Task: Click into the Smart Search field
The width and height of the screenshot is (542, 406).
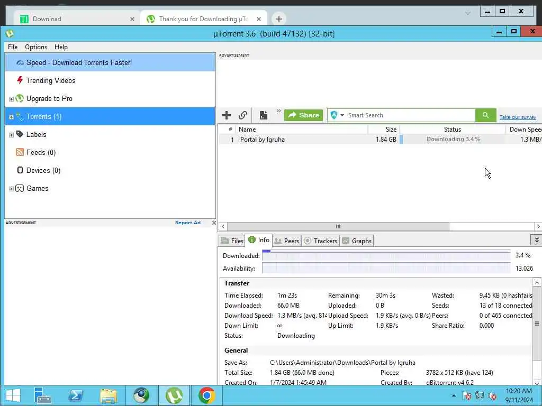Action: click(410, 115)
